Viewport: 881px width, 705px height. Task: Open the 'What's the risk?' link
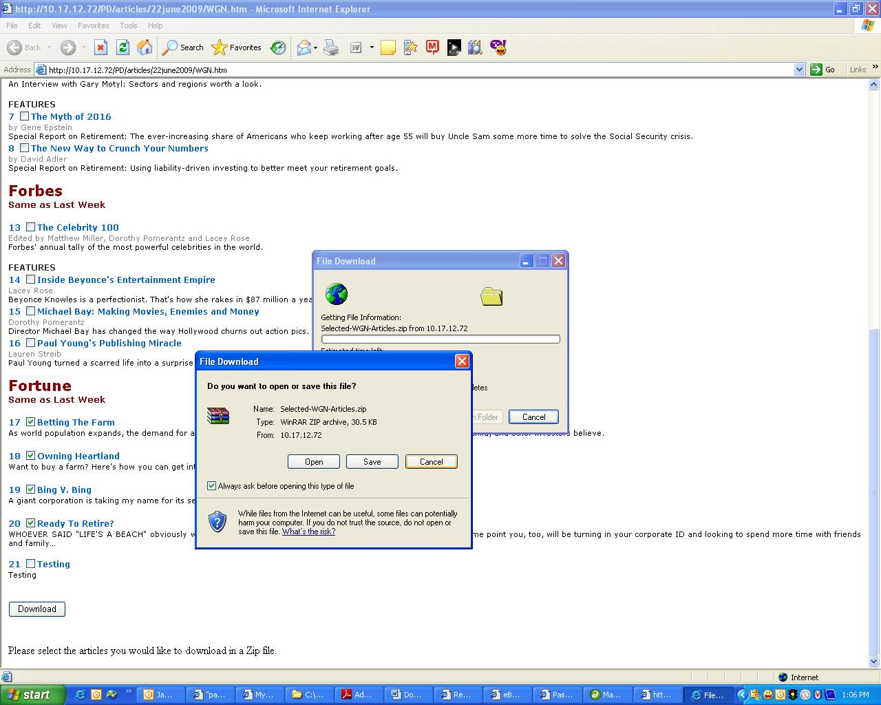point(308,532)
